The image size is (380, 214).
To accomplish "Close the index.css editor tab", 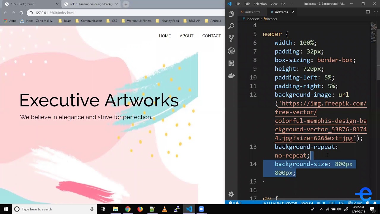I will (293, 12).
